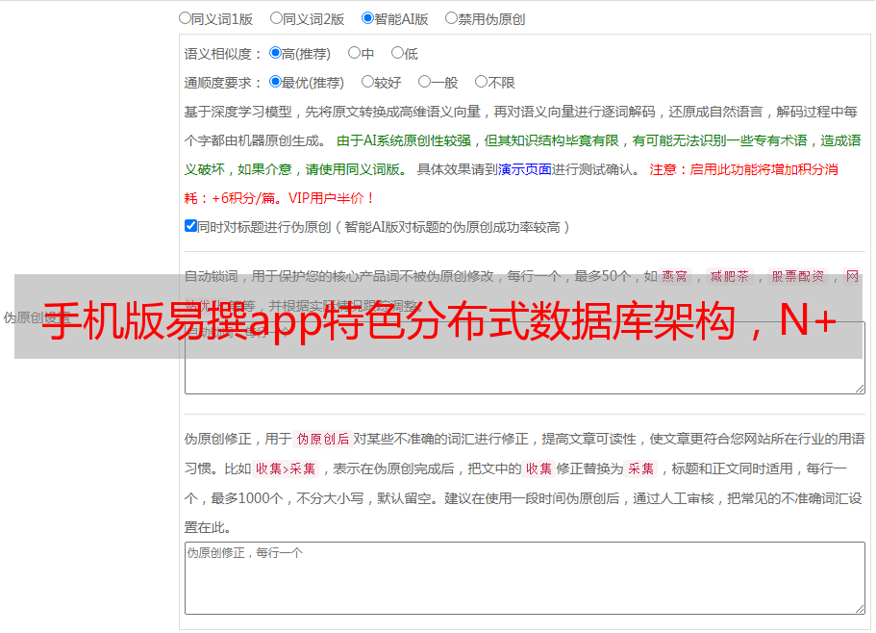Click the 股票配资 example keyword tag
Screen dimensions: 876x633
(x=798, y=276)
